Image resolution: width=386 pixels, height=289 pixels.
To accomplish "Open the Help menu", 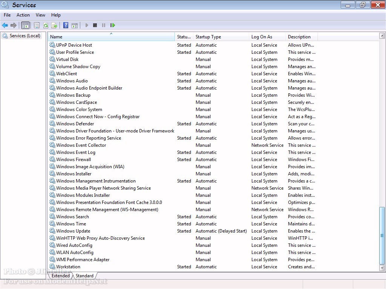I will click(56, 15).
